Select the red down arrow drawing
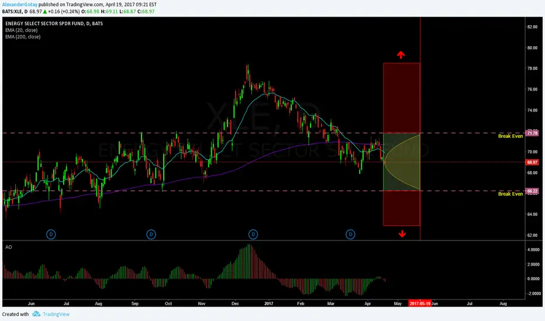The image size is (545, 321). 402,234
